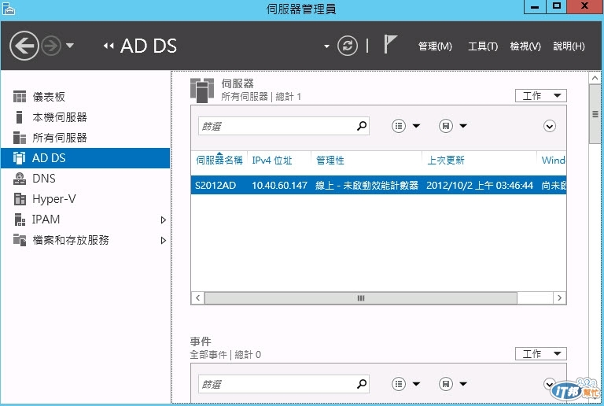Viewport: 604px width, 406px height.
Task: Select 本機伺服器 in the sidebar
Action: (86, 117)
